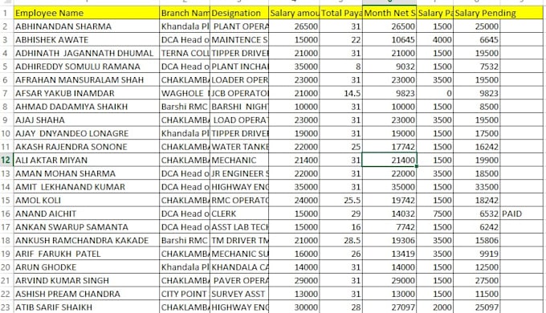Image resolution: width=546 pixels, height=313 pixels.
Task: Click SURVEY ASST designation cell
Action: coord(239,294)
